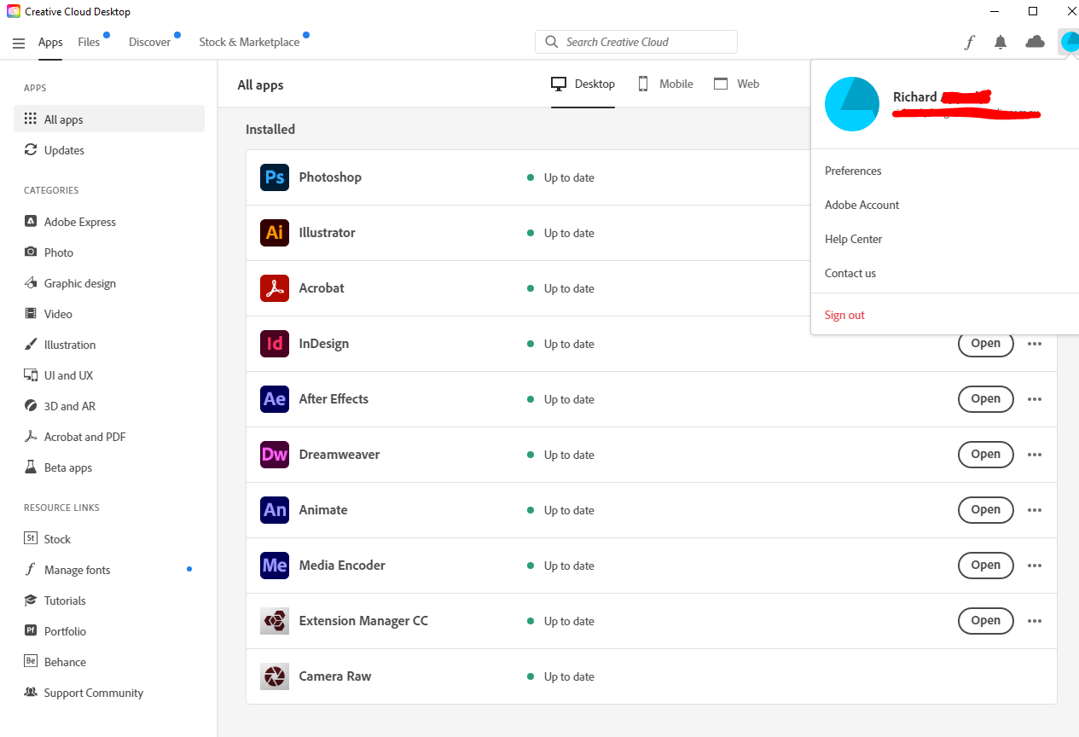Open the Photo category
Image resolution: width=1079 pixels, height=737 pixels.
[109, 252]
